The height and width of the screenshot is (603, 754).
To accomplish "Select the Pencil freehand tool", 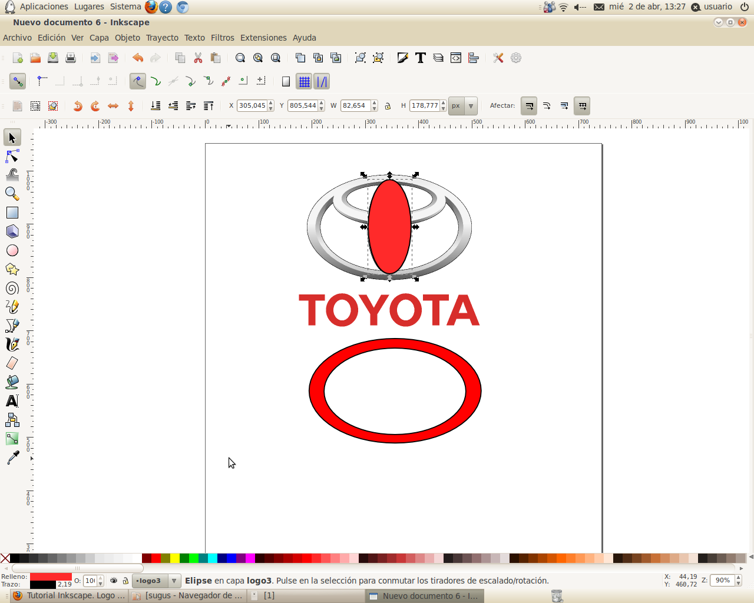I will [x=12, y=307].
